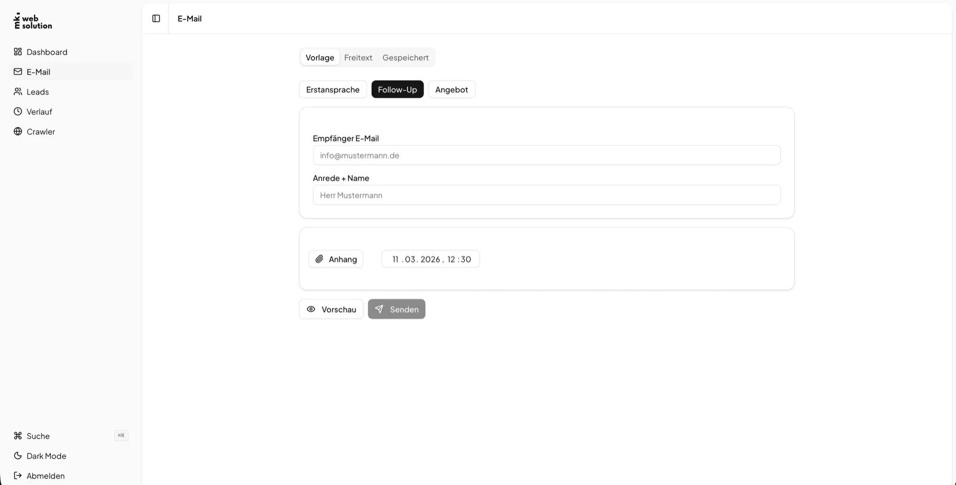Go to Leads in sidebar
956x485 pixels.
tap(71, 91)
